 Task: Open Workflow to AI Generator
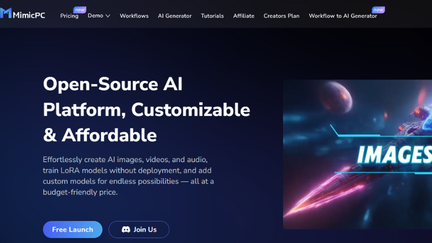[x=343, y=16]
